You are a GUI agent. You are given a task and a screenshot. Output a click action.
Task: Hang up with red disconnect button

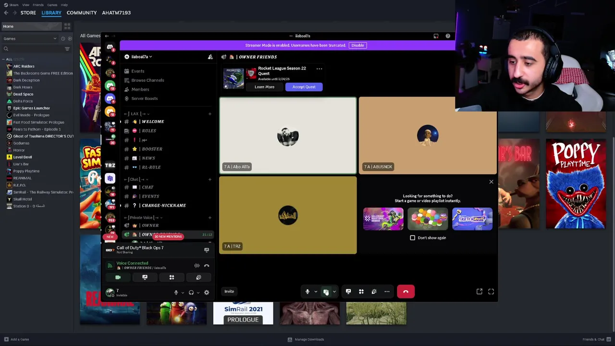(406, 292)
